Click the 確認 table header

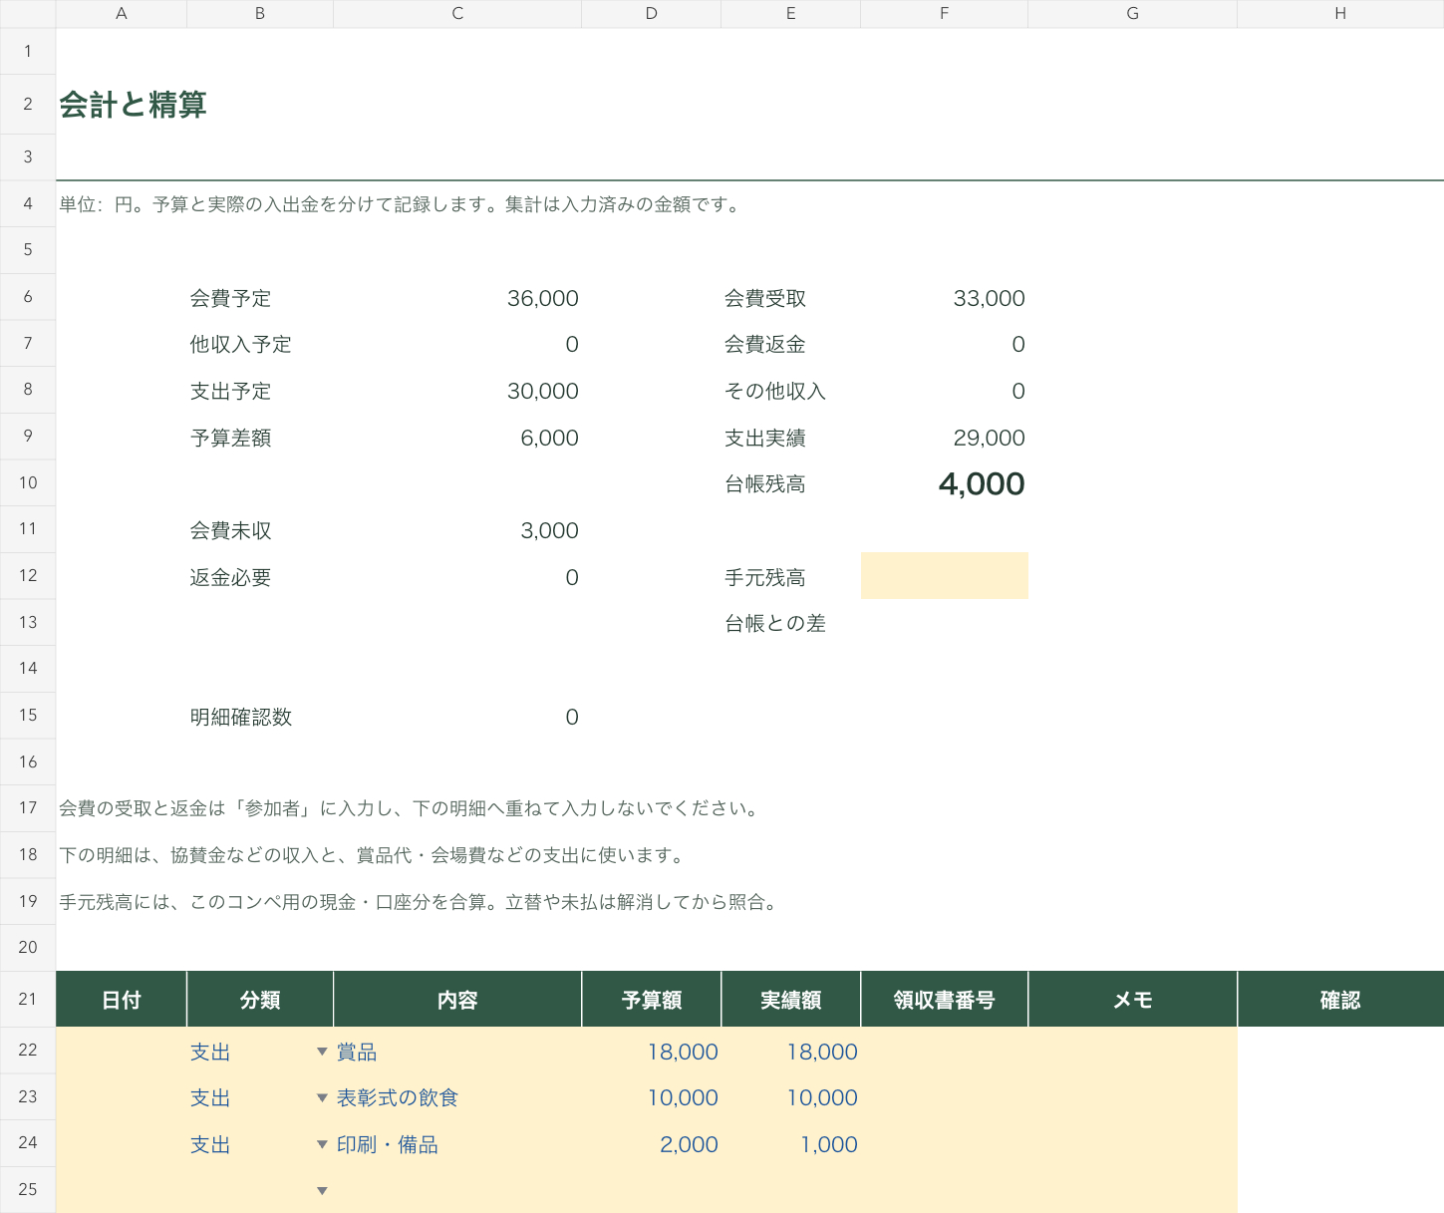(1340, 1000)
